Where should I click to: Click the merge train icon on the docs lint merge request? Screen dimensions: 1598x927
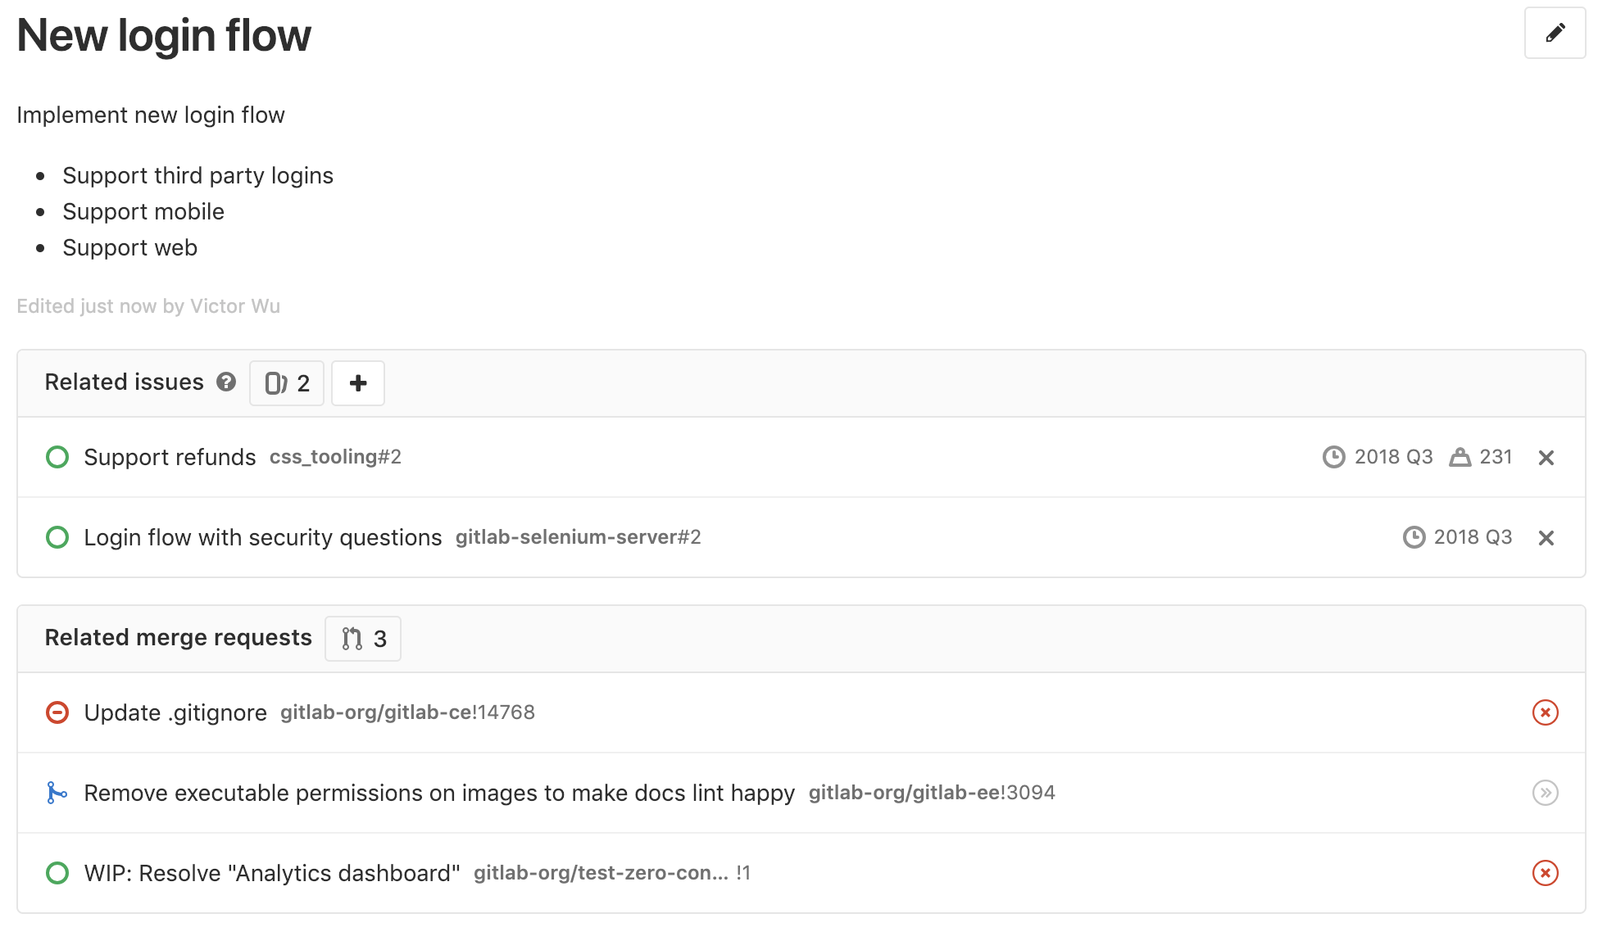point(55,793)
